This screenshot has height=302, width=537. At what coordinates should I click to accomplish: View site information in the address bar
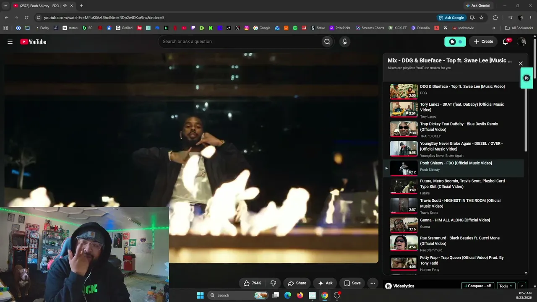tap(39, 18)
